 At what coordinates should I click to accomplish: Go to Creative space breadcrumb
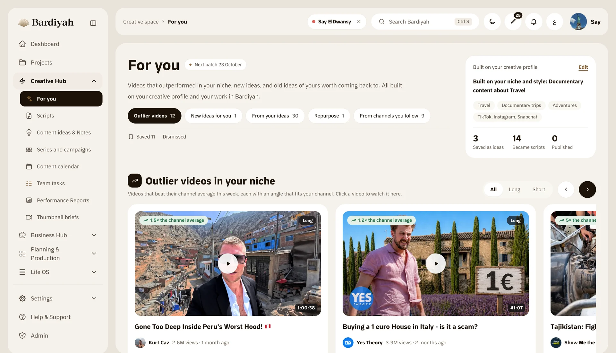click(x=141, y=22)
